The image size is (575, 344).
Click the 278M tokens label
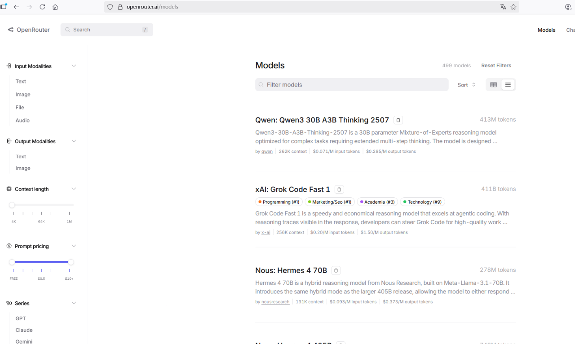click(498, 270)
